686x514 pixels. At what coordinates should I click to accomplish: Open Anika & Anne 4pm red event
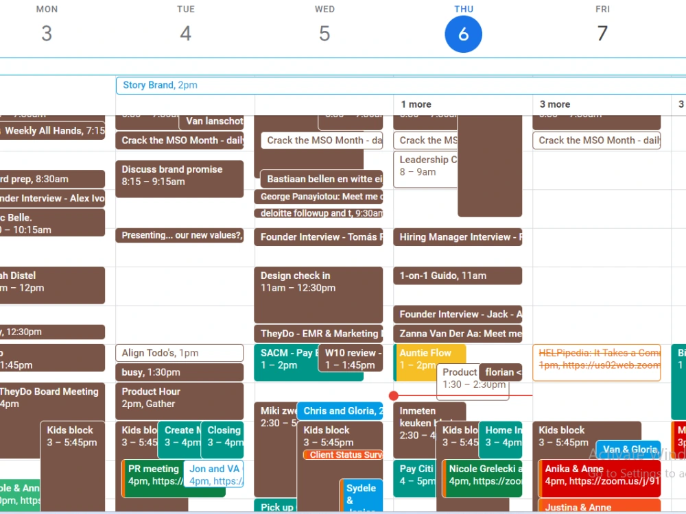coord(600,478)
